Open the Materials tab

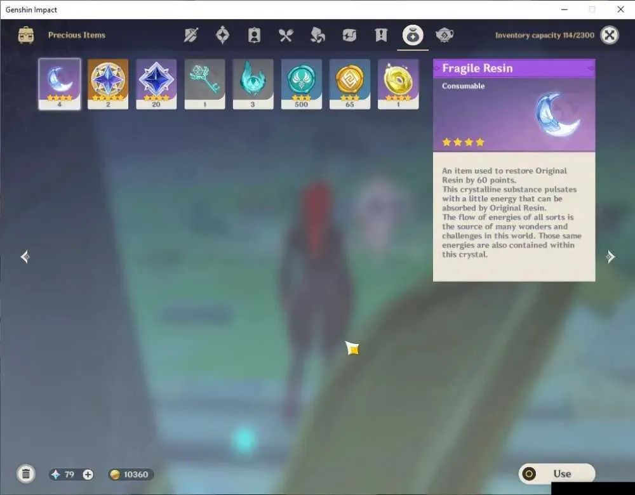317,35
